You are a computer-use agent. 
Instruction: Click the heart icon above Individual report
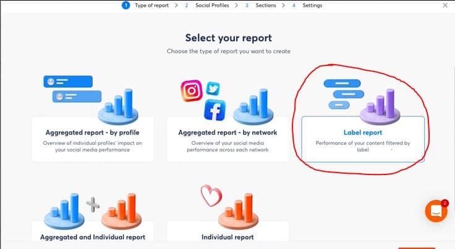(x=211, y=196)
